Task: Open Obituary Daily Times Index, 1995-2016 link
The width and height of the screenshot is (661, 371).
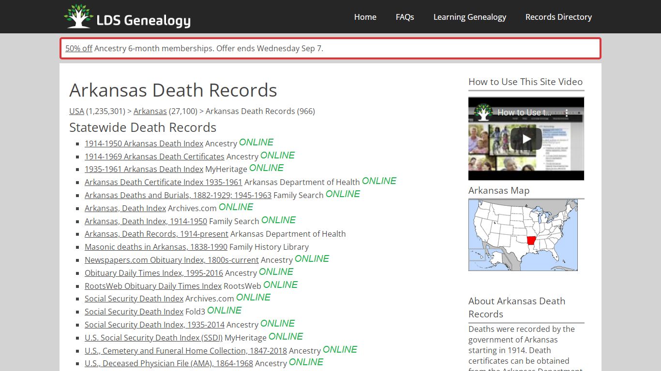Action: 154,273
